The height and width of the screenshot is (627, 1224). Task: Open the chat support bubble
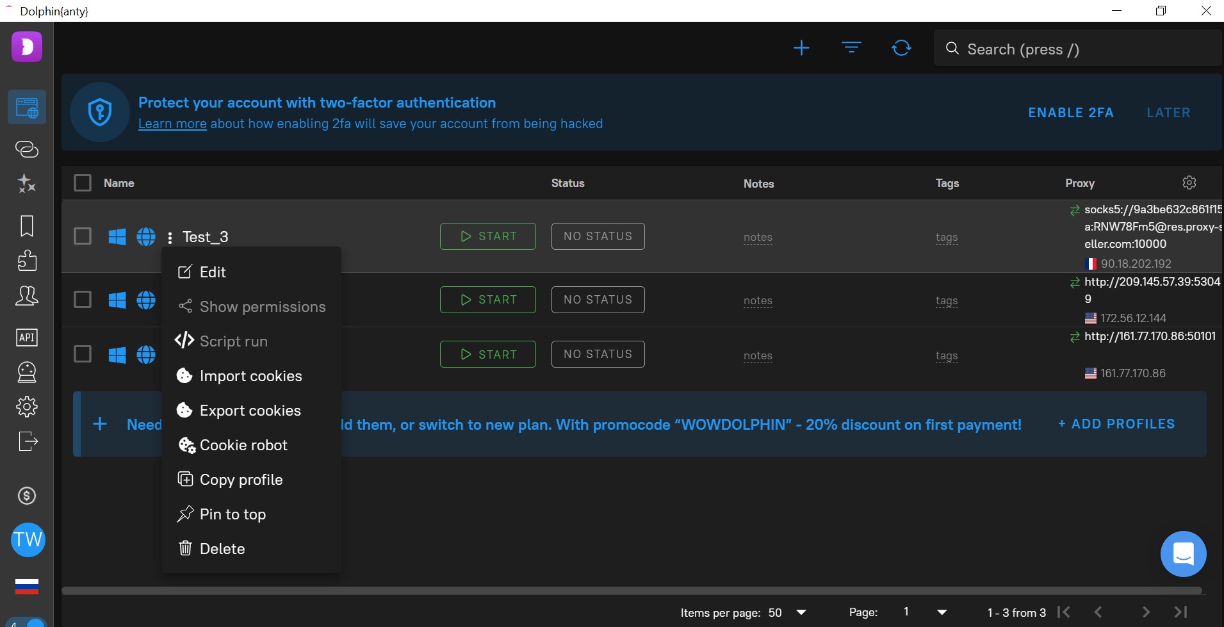click(1184, 554)
